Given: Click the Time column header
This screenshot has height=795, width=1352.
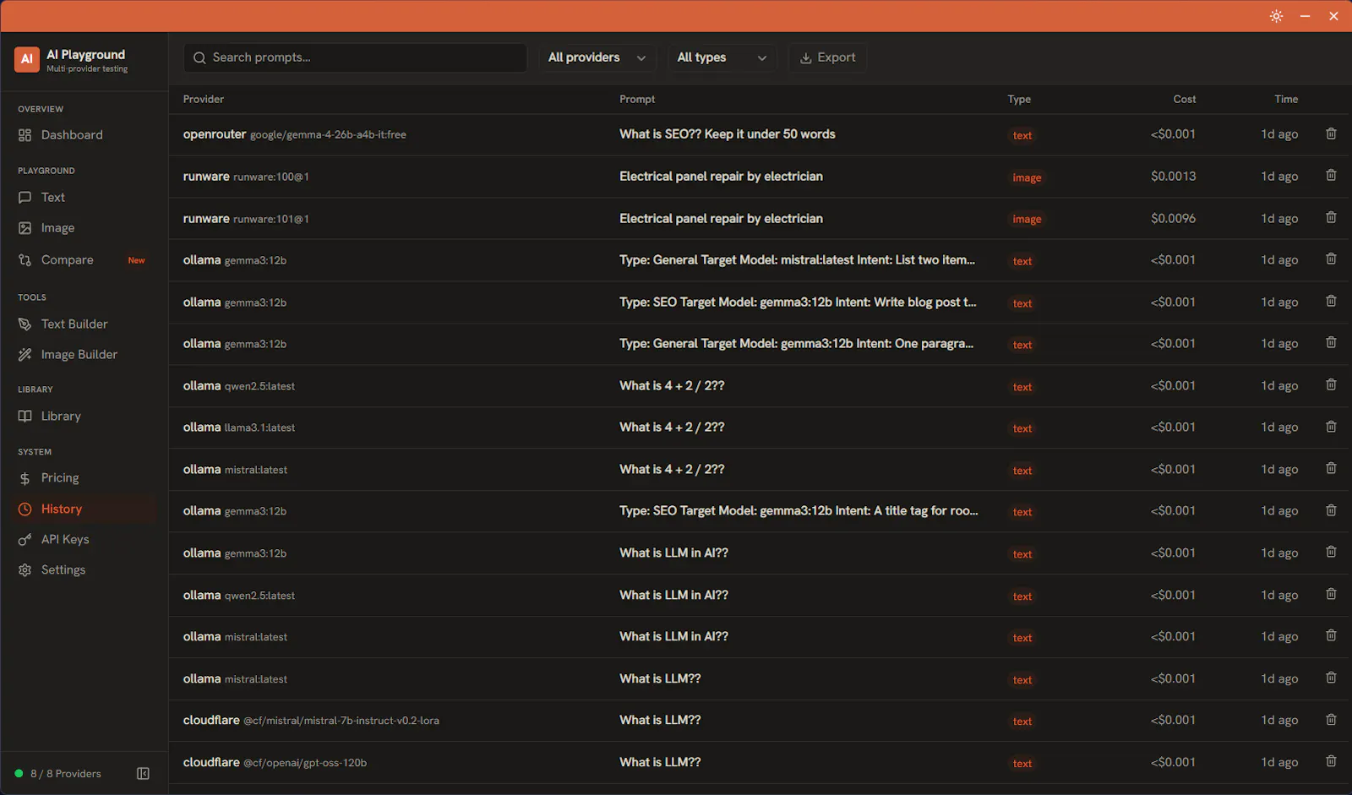Looking at the screenshot, I should (x=1286, y=99).
